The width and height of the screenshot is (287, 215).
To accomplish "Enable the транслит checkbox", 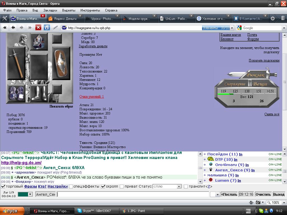I will pyautogui.click(x=186, y=186).
